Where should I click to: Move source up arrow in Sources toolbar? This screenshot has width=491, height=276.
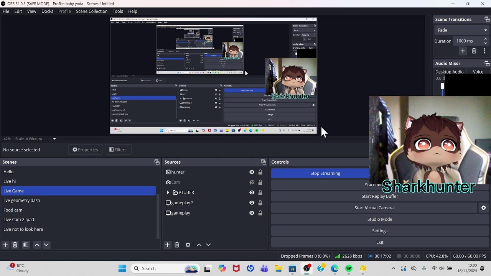tap(199, 245)
